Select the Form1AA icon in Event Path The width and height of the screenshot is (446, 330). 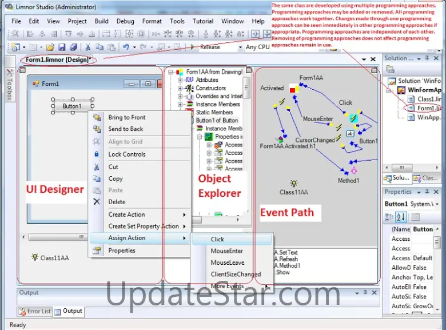click(294, 88)
